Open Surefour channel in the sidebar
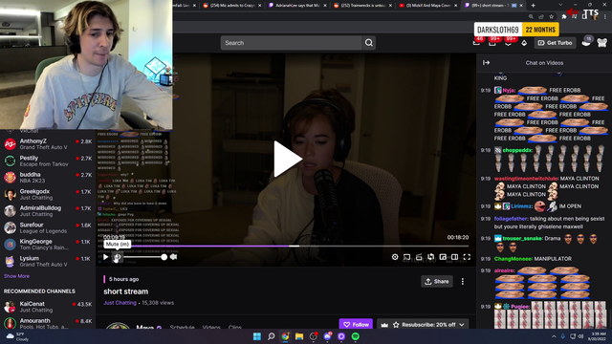 [48, 227]
